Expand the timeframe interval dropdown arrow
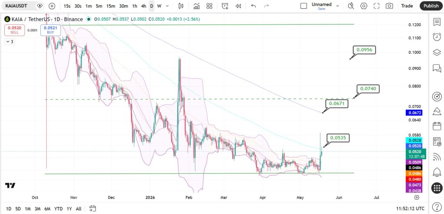Screen dimensions: 444x214 click(x=167, y=6)
